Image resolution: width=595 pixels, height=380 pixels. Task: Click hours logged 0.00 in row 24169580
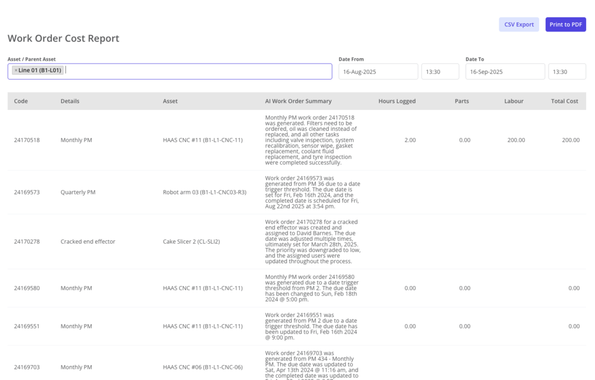click(410, 288)
